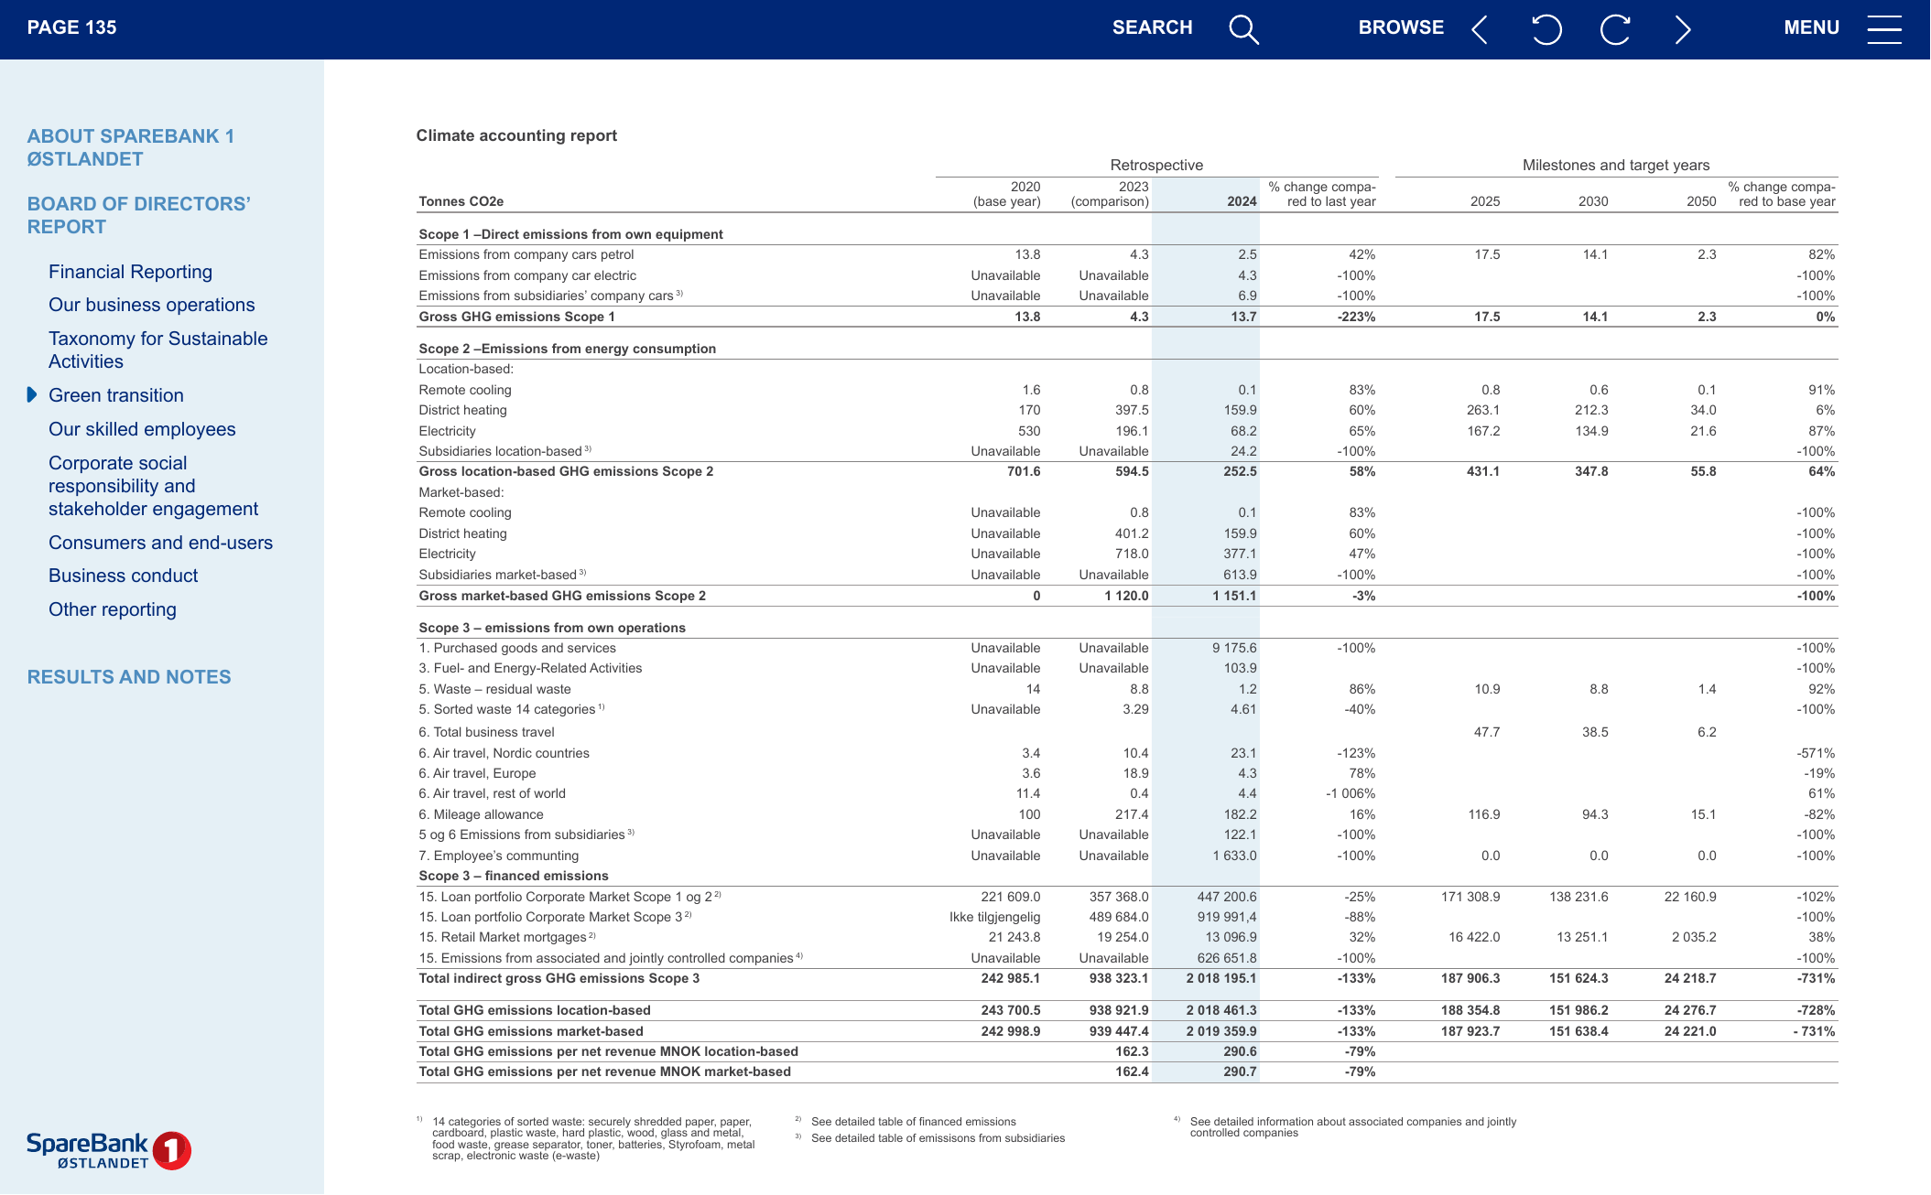1931x1195 pixels.
Task: Click the Milestones and target years header
Action: (x=1616, y=165)
